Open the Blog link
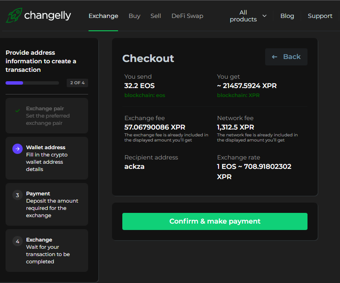Viewport: 340px width, 283px height. click(x=287, y=16)
